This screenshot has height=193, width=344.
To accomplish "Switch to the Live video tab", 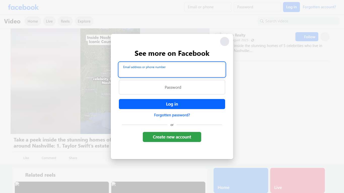I will pyautogui.click(x=49, y=21).
